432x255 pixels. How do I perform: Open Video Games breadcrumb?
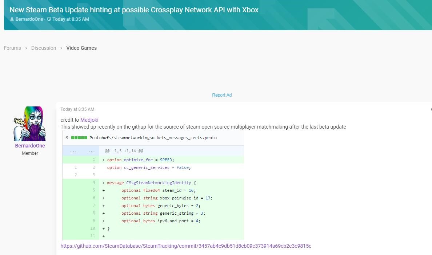tap(81, 48)
